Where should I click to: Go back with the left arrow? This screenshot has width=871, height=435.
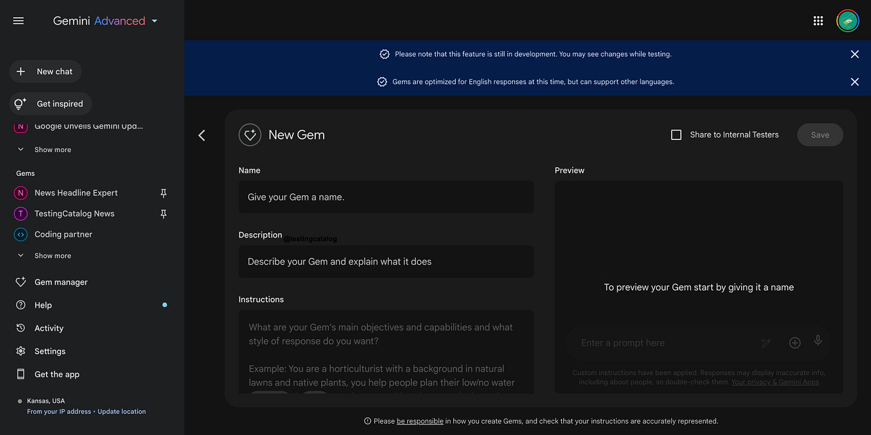pos(202,135)
